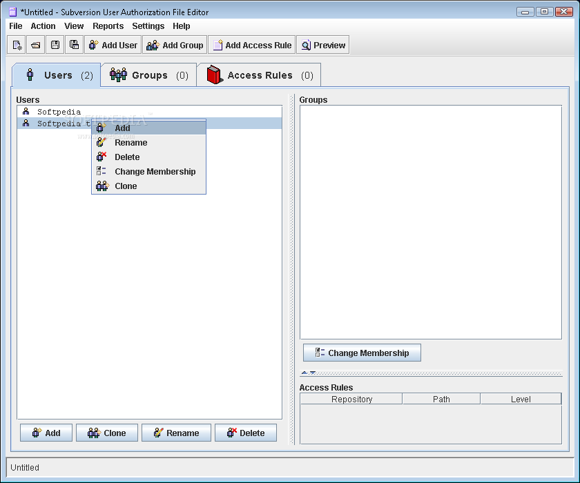
Task: Select the first Softpedia user row
Action: (x=149, y=112)
